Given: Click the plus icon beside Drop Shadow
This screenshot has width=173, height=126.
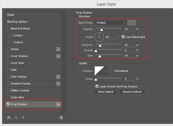Looking at the screenshot, I should click(58, 104).
